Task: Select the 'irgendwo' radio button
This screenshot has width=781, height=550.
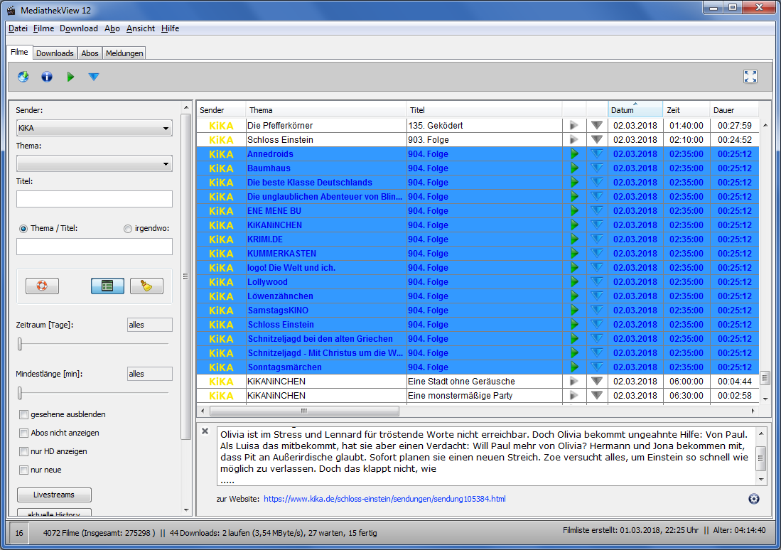Action: click(128, 229)
